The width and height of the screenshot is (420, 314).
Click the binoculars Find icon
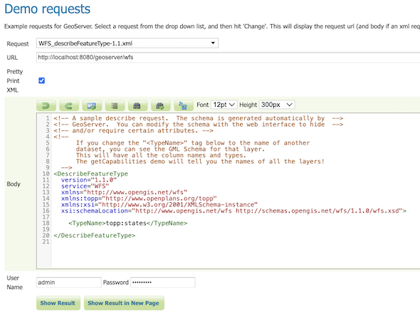coord(137,105)
